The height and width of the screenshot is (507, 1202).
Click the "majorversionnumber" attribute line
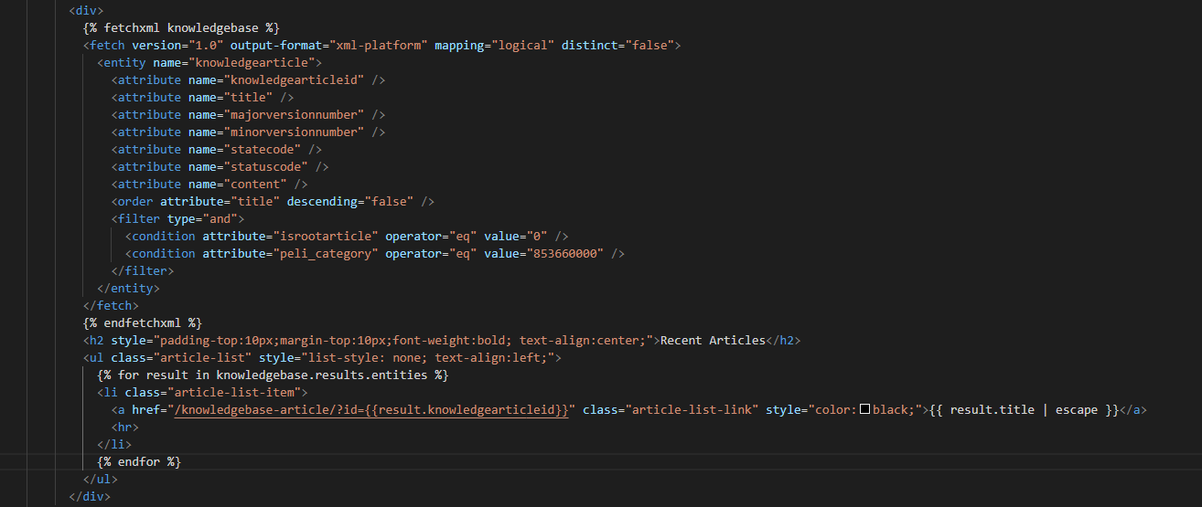coord(249,114)
